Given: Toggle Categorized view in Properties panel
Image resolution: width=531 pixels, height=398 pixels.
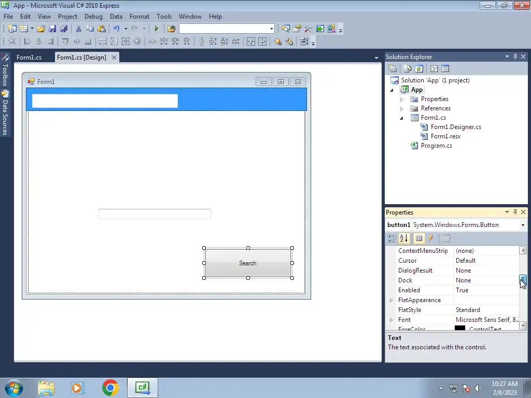Looking at the screenshot, I should tap(392, 238).
